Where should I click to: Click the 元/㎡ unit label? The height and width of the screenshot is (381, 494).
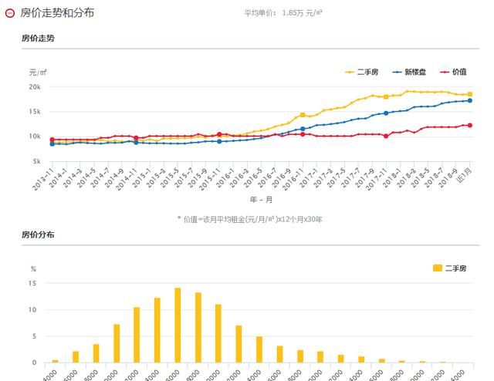click(x=38, y=72)
